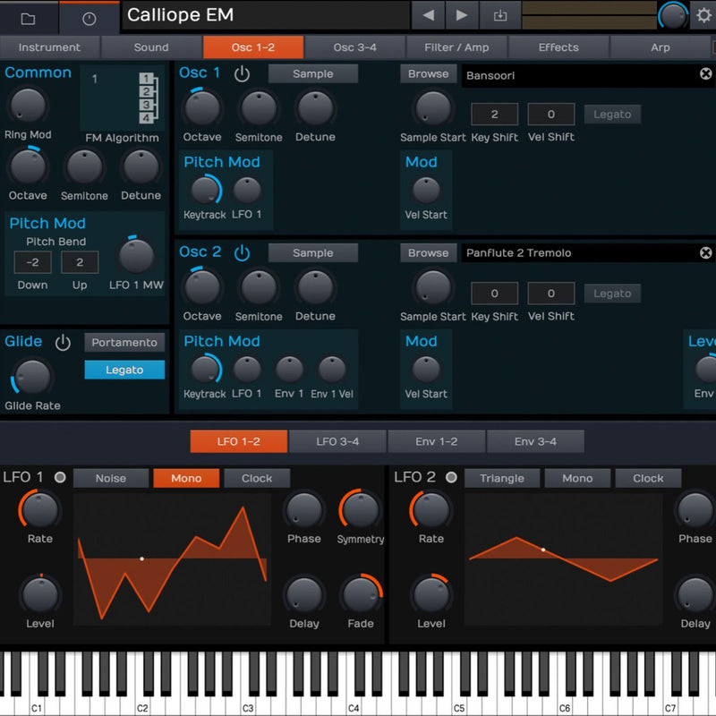Open LFO 2 Triangle waveform dropdown
Viewport: 716px width, 716px height.
pyautogui.click(x=501, y=478)
